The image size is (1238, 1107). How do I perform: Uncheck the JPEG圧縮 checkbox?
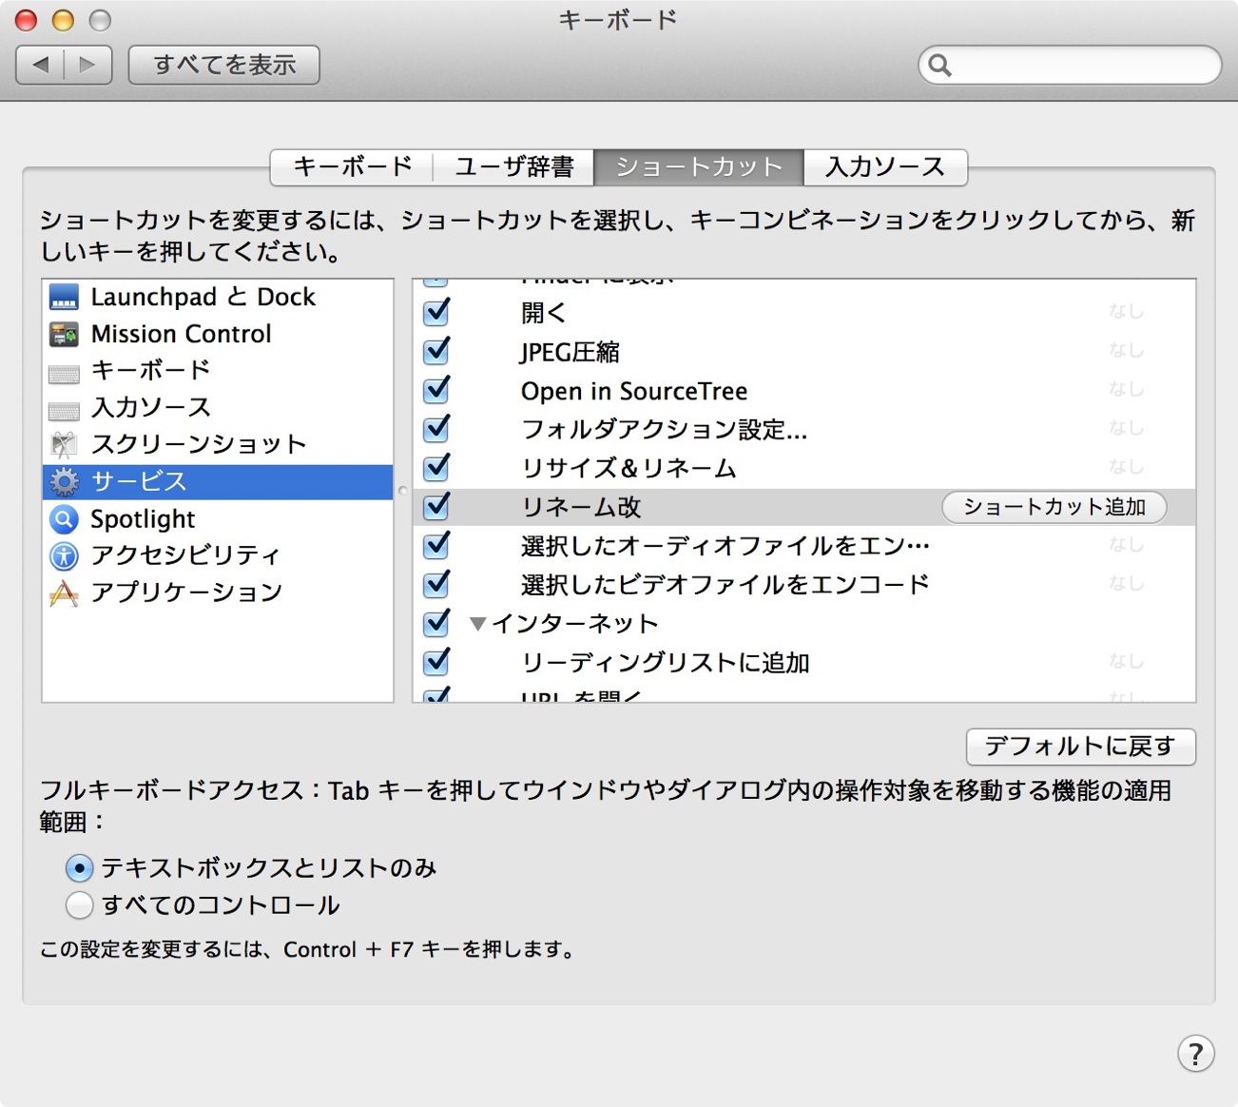[x=436, y=351]
